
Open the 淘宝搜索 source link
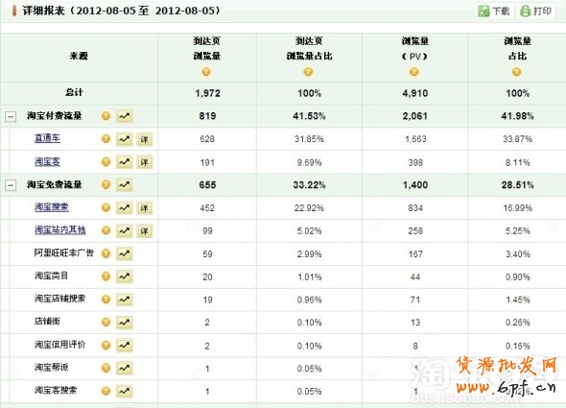[51, 207]
